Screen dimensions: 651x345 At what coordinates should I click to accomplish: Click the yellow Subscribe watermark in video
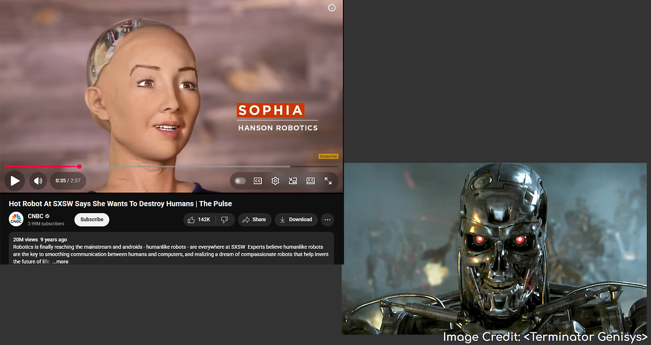tap(329, 156)
